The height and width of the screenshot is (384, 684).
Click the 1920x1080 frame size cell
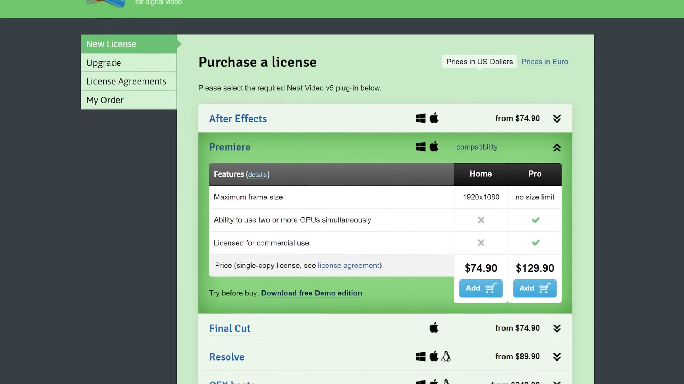481,197
